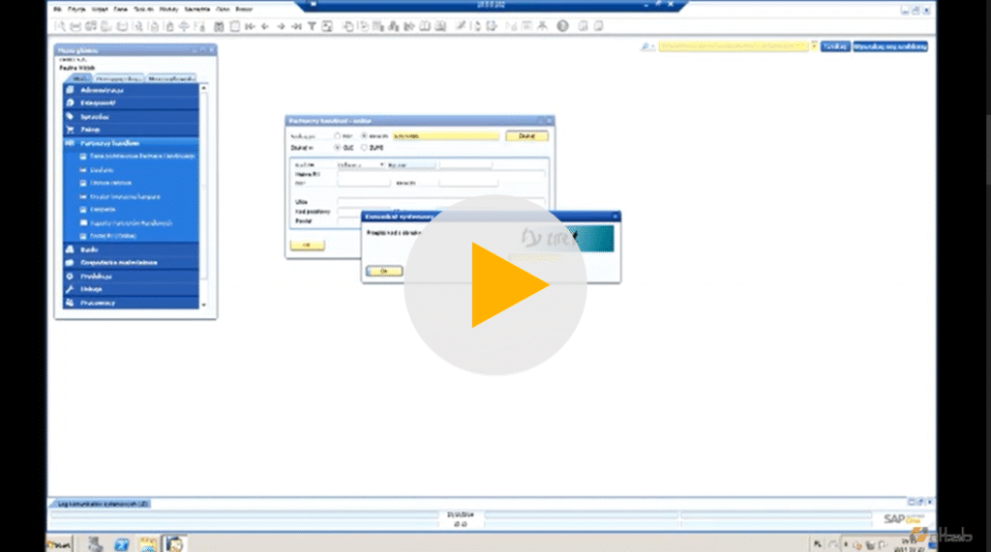The image size is (991, 552).
Task: Click the Print toolbar icon
Action: pyautogui.click(x=75, y=26)
